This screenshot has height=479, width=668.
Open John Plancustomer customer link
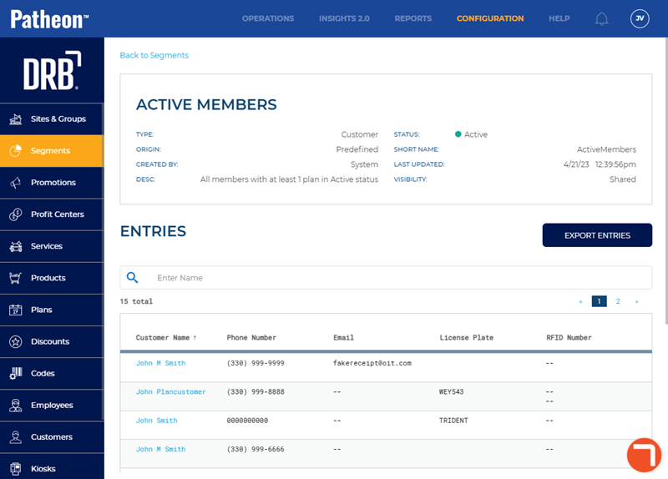[x=170, y=391]
